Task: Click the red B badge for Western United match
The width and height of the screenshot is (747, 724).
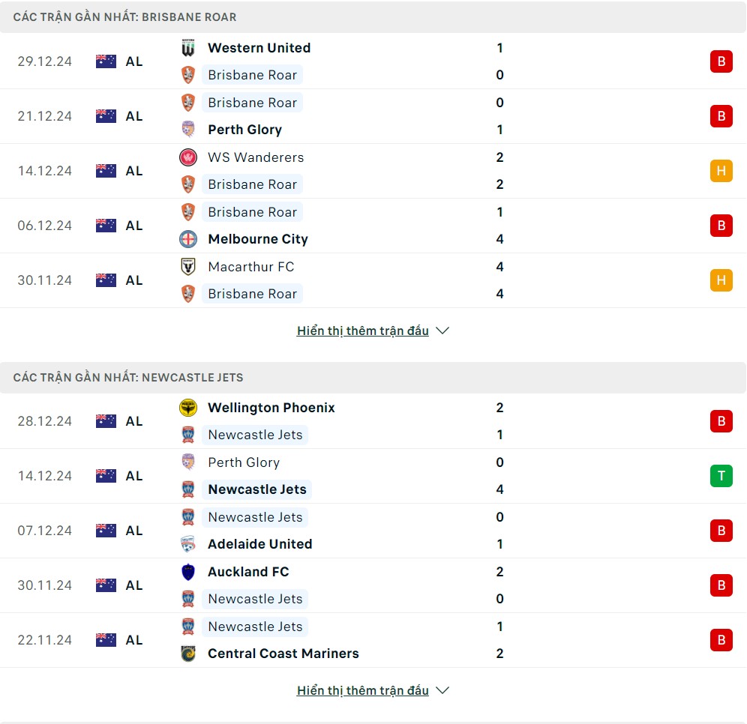Action: tap(721, 61)
